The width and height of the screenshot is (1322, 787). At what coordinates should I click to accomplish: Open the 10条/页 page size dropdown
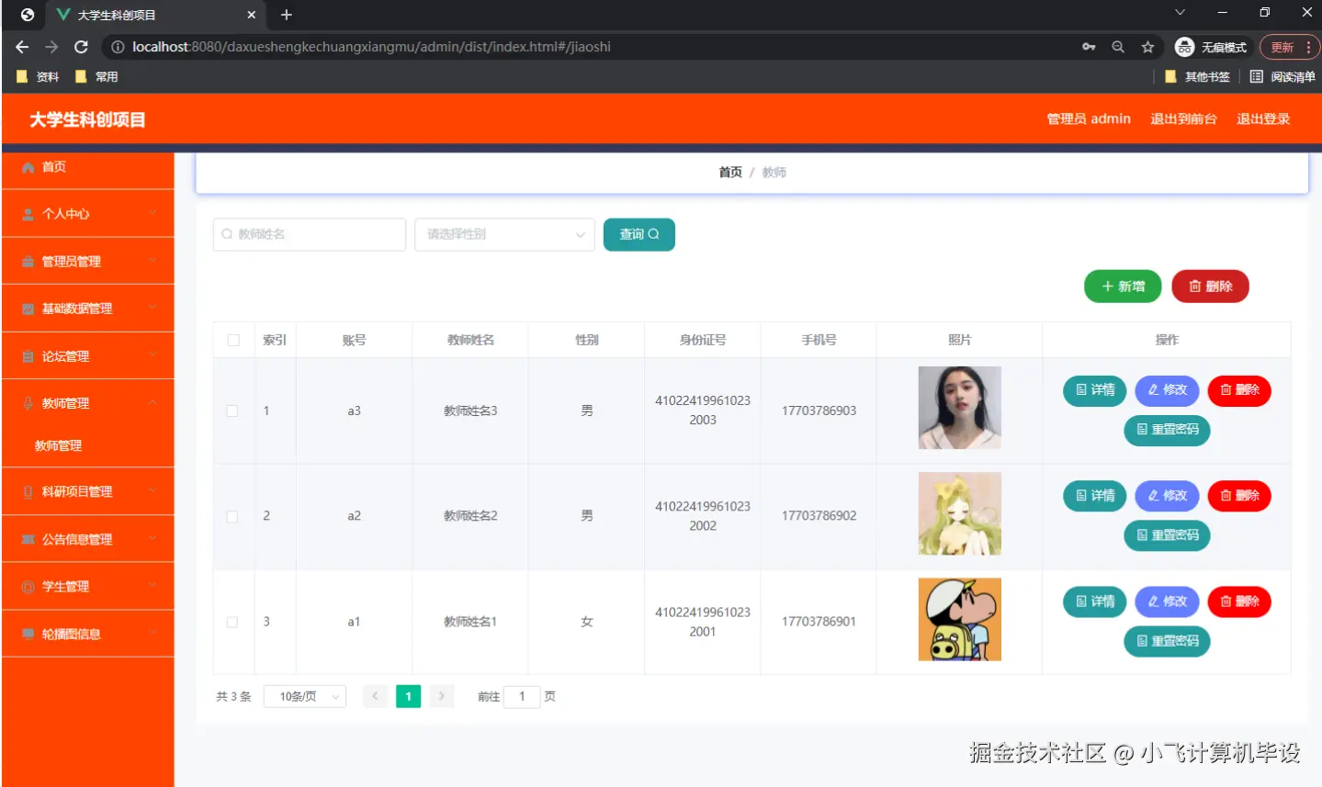point(304,696)
